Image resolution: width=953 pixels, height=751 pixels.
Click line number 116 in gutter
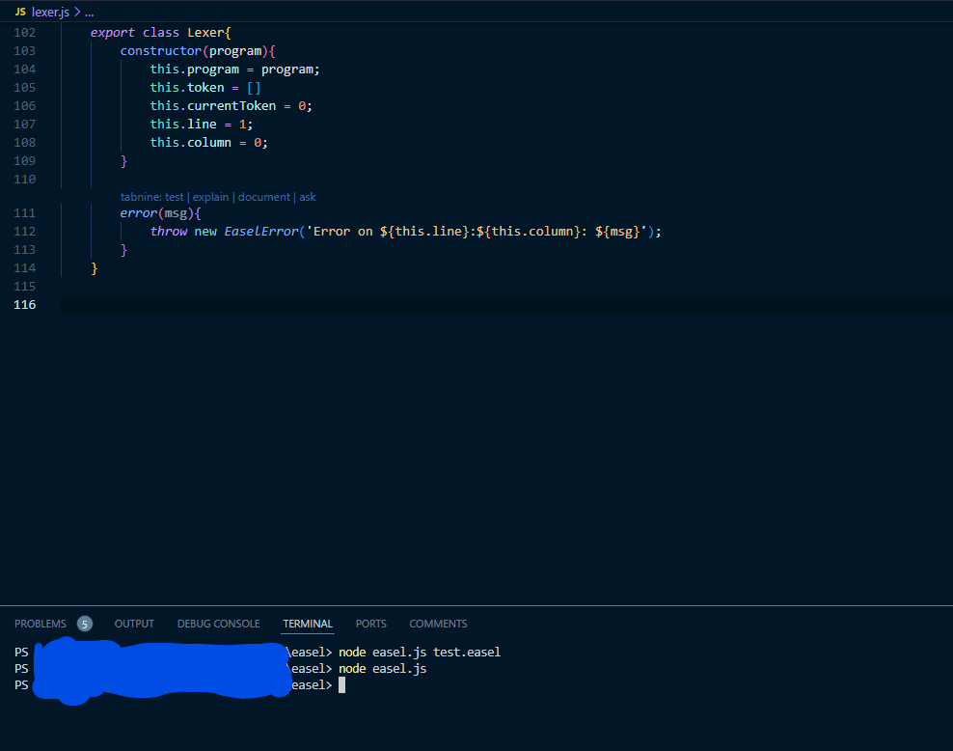(24, 305)
